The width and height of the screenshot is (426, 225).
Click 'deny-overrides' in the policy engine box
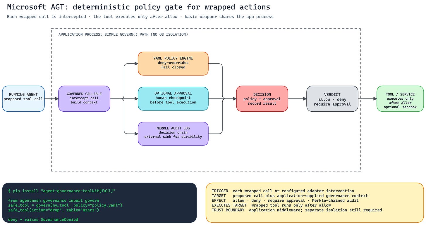point(173,63)
